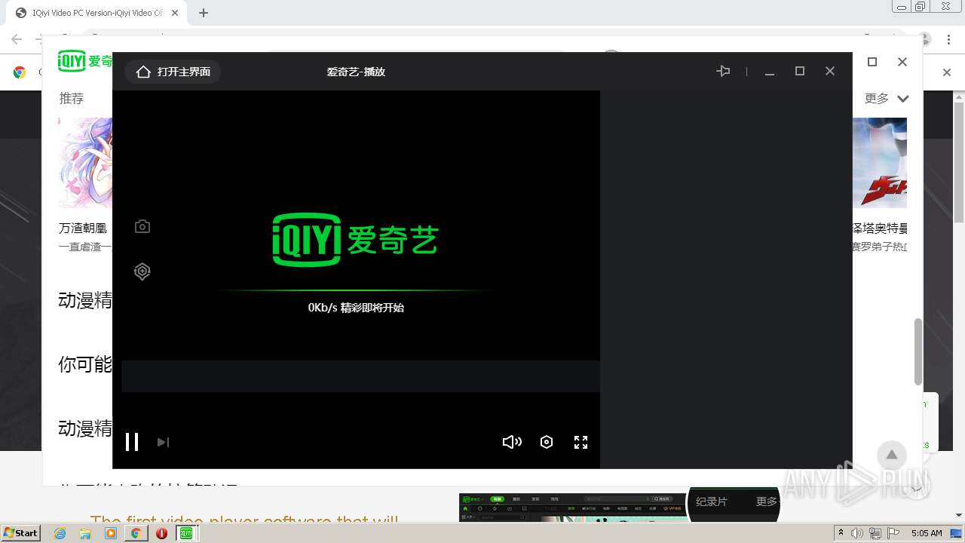Open the Ultraman thumbnail on the right
The height and width of the screenshot is (543, 965).
click(x=880, y=162)
